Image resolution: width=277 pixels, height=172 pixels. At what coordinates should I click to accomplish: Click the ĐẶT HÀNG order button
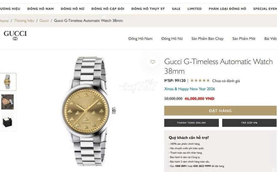coord(220,111)
